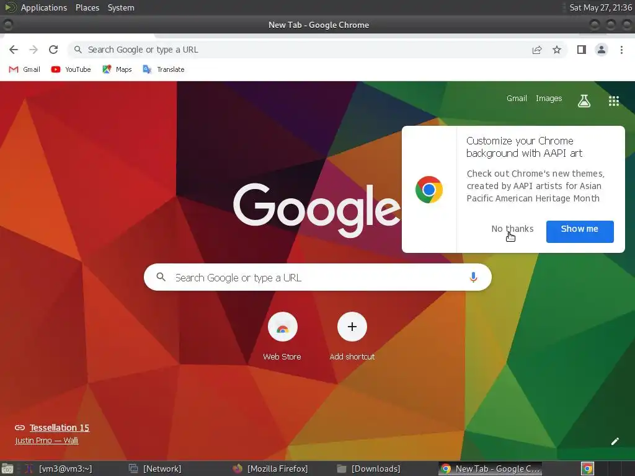Click the forward navigation arrow
635x476 pixels.
pos(33,50)
